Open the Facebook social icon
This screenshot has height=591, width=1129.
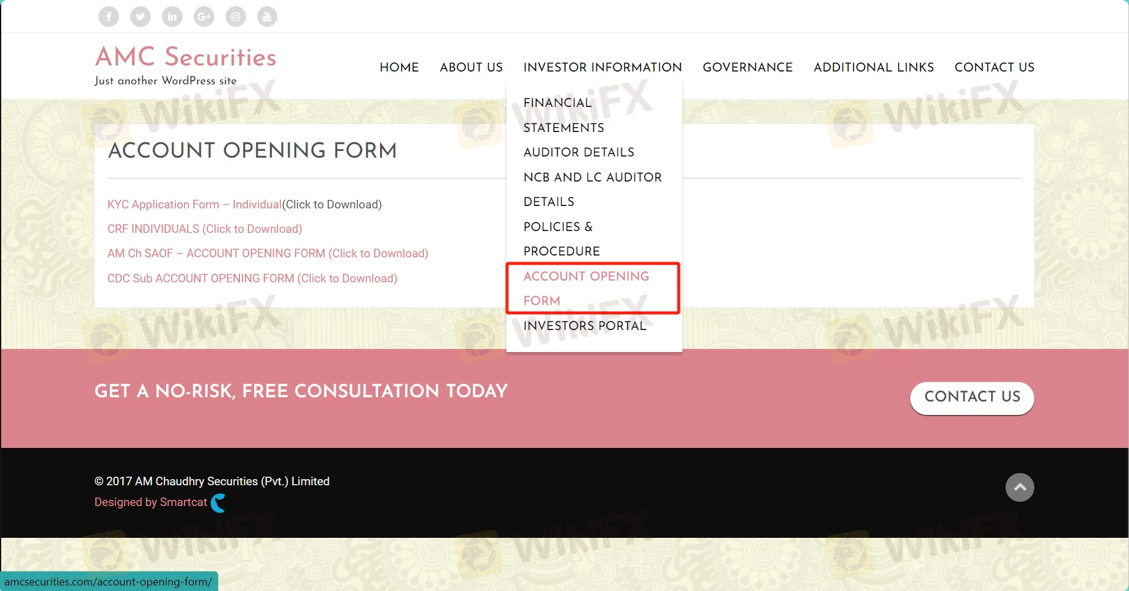coord(108,17)
